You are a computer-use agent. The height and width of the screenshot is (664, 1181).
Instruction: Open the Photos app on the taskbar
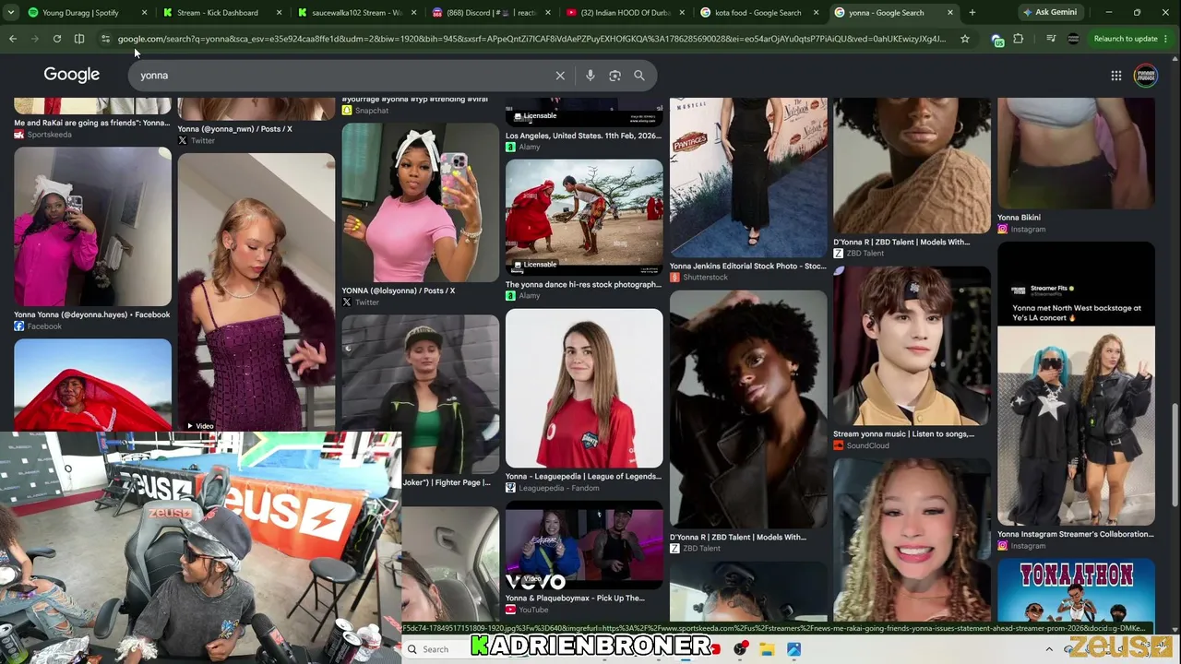coord(793,649)
